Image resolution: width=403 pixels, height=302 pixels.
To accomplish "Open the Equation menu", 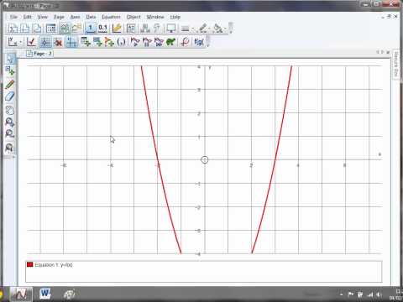I will pos(111,17).
